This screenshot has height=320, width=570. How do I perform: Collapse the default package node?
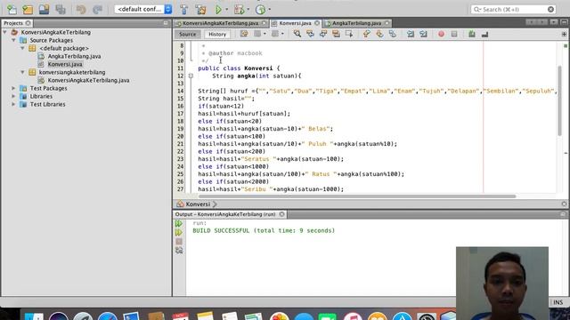[x=22, y=48]
